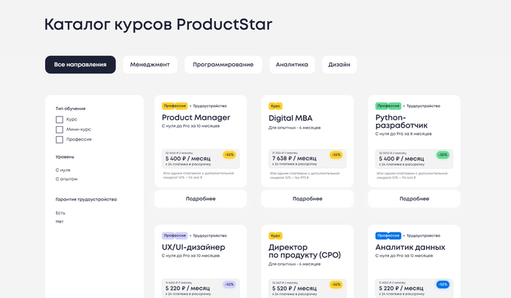Switch to the Менеджмент tab
Screen dimensions: 511x298
[x=150, y=65]
